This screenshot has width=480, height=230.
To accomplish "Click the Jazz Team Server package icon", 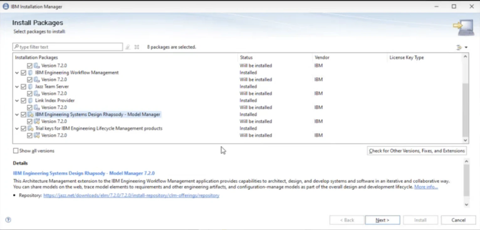I will [x=30, y=86].
